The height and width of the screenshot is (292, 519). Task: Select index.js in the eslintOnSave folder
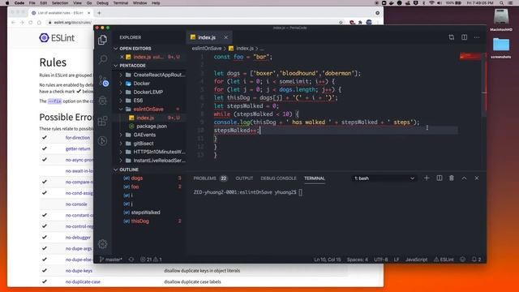point(145,118)
